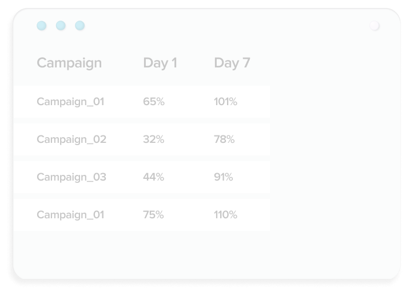Sort by the Day 1 column header
Screen dimensions: 406x288
pos(160,63)
